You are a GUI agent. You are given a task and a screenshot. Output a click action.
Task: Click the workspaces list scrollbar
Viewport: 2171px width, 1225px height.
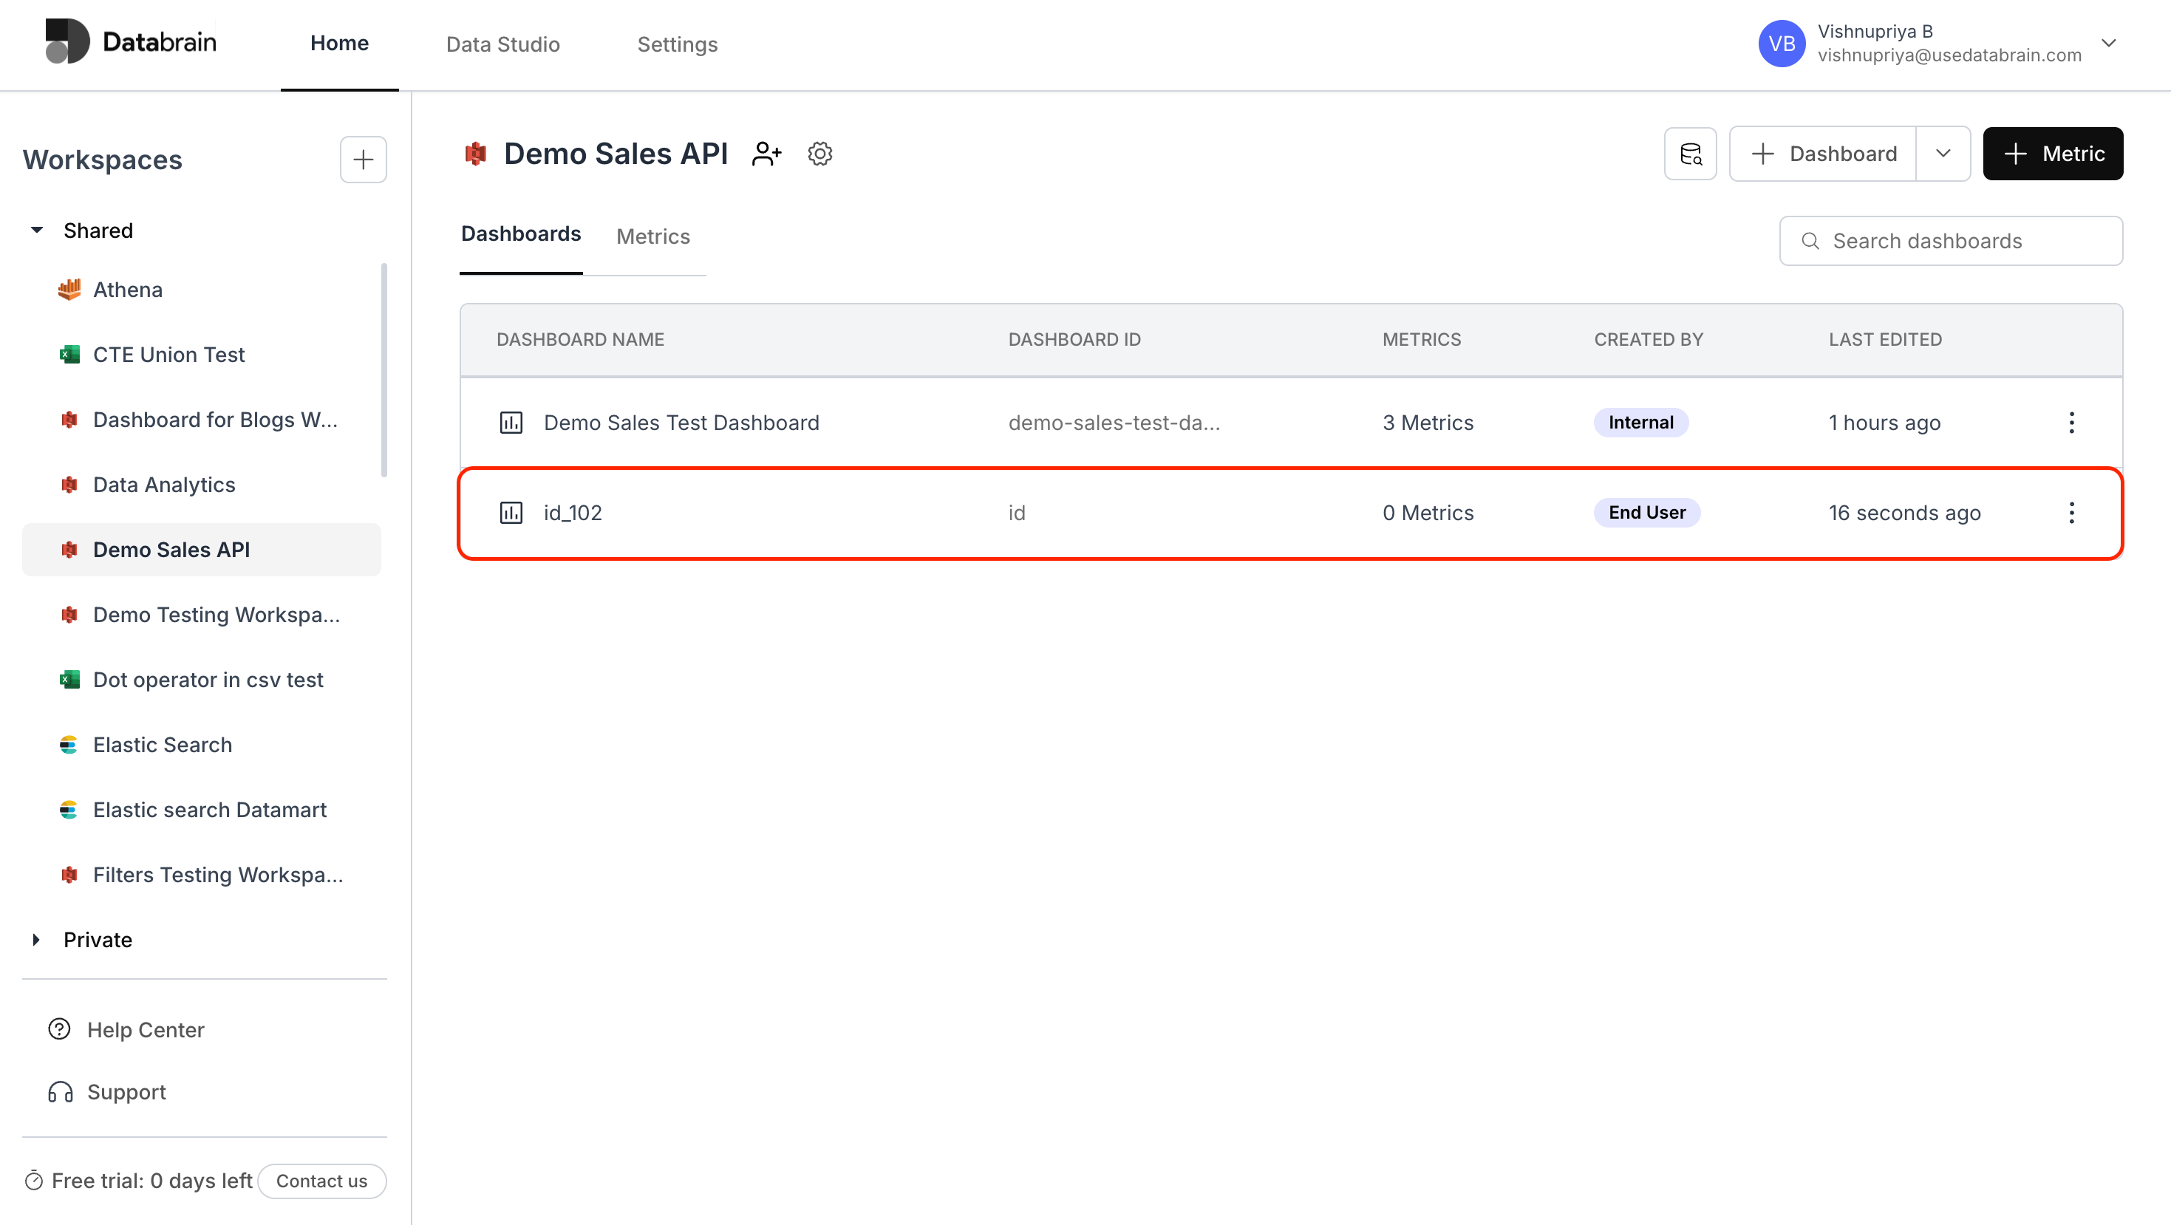click(384, 371)
